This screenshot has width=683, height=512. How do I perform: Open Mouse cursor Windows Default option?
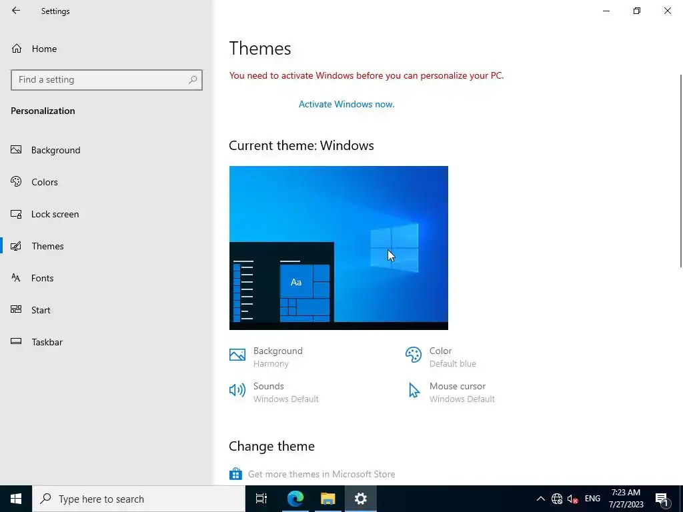462,392
